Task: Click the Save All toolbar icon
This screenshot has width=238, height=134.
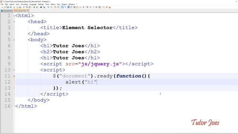Action: tap(11, 7)
